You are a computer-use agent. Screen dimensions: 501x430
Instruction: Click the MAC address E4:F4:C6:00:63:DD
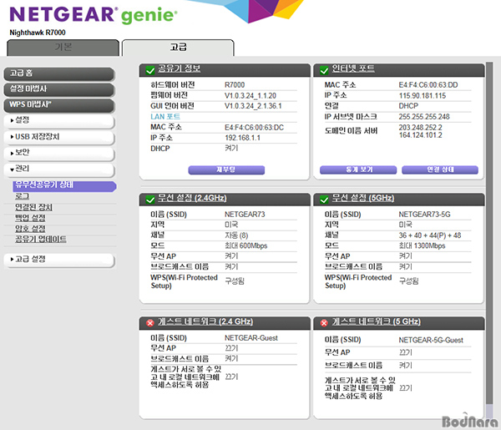pos(428,85)
